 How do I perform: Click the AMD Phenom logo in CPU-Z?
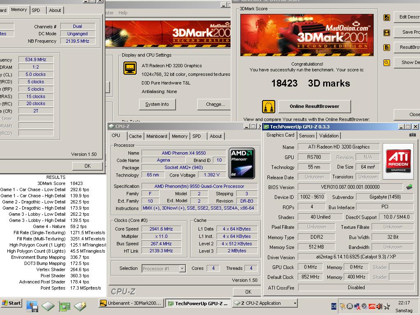tap(242, 163)
